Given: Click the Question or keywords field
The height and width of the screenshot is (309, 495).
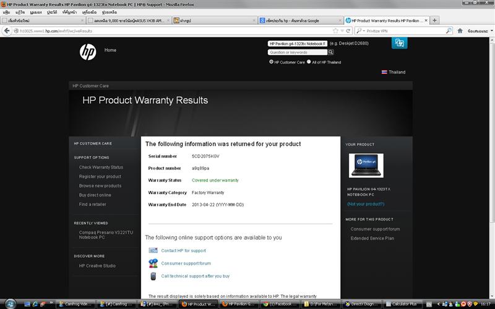Looking at the screenshot, I should (x=298, y=53).
